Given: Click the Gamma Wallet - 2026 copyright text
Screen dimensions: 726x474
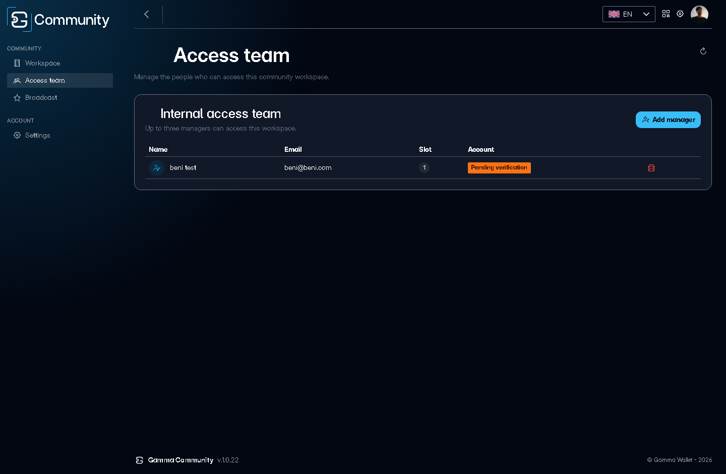Looking at the screenshot, I should tap(680, 460).
